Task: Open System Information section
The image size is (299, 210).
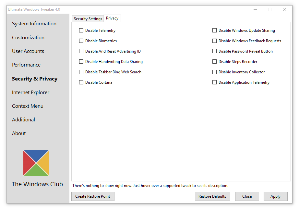Action: (x=34, y=24)
